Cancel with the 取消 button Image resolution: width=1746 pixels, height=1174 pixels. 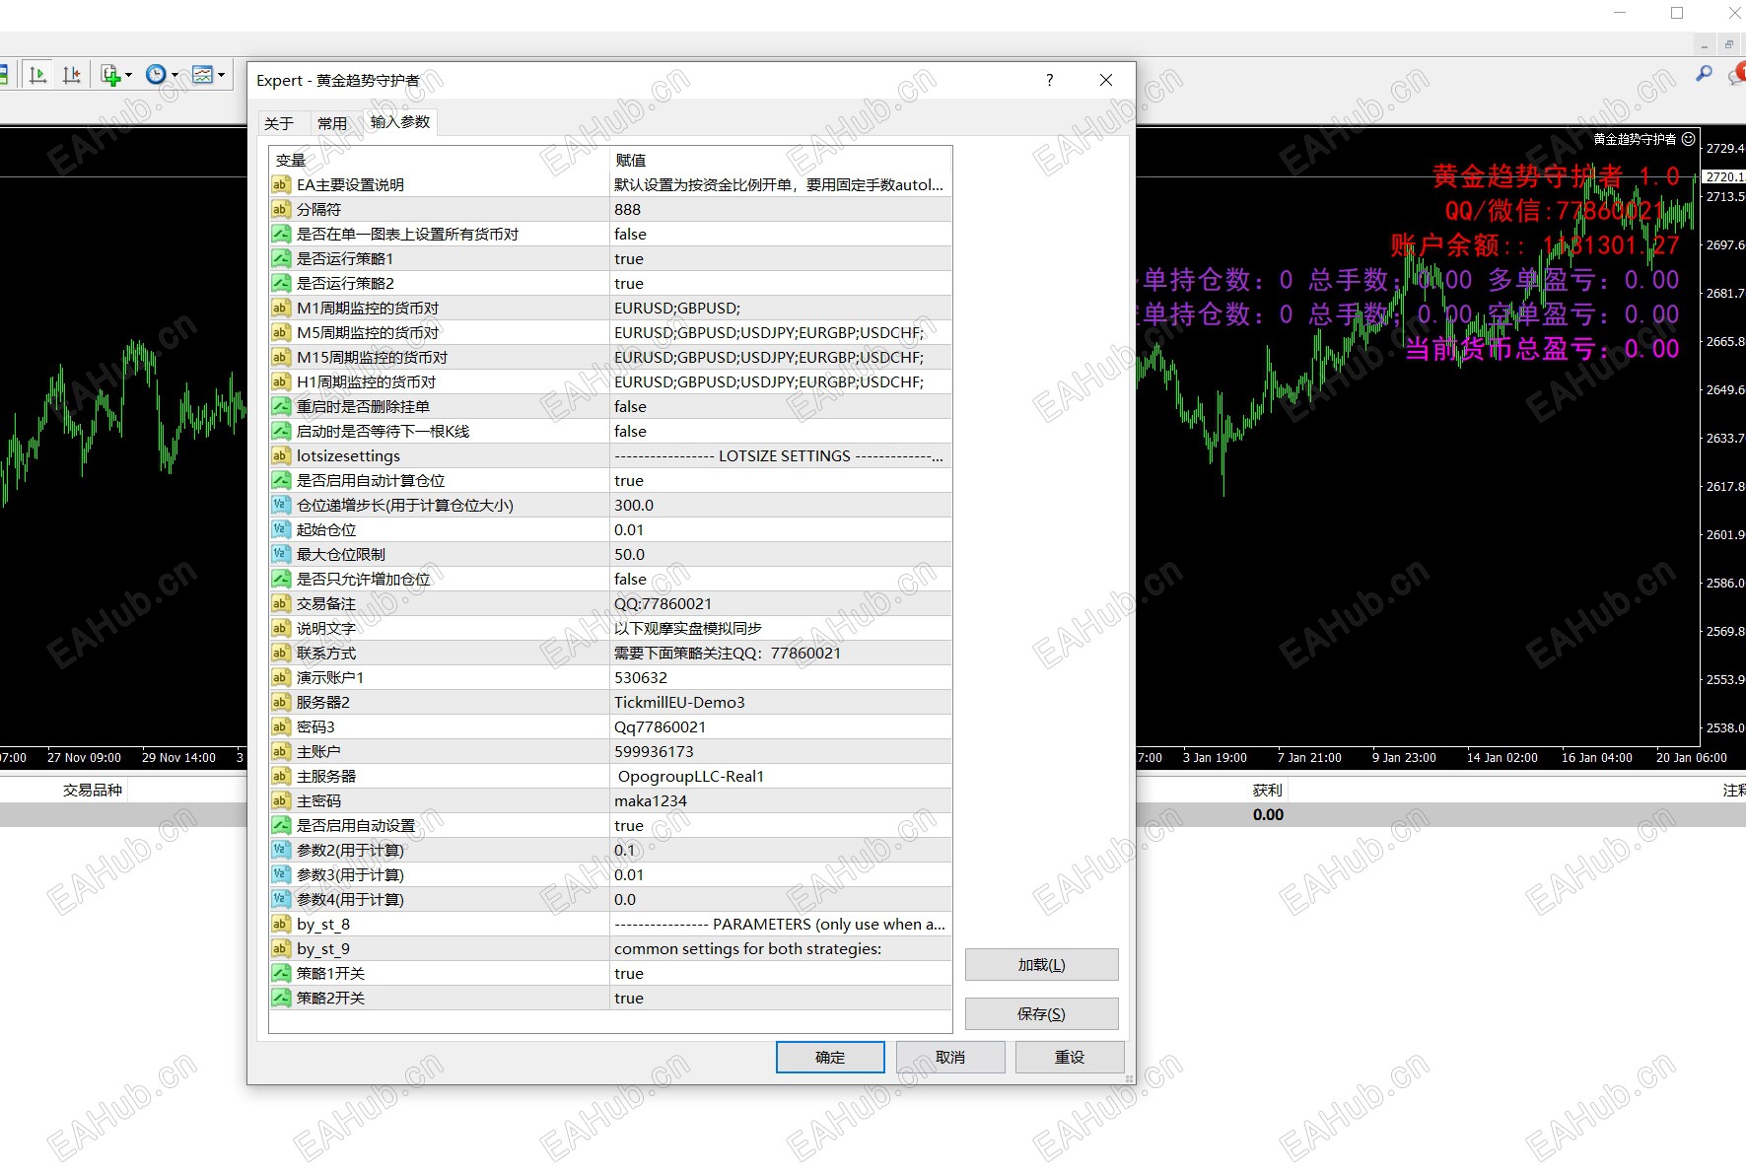pyautogui.click(x=950, y=1057)
